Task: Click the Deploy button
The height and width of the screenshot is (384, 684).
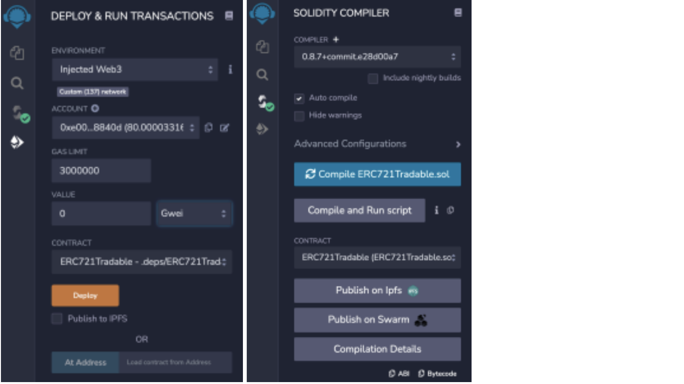Action: click(85, 295)
